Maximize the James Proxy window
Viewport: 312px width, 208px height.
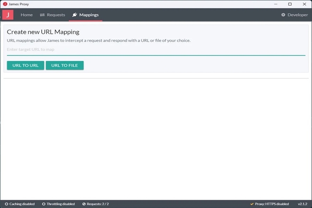(290, 4)
